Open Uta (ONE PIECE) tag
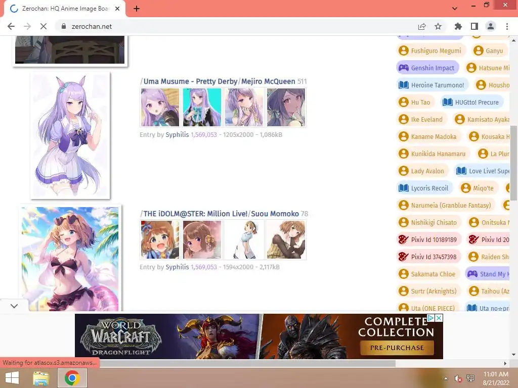 pyautogui.click(x=427, y=307)
